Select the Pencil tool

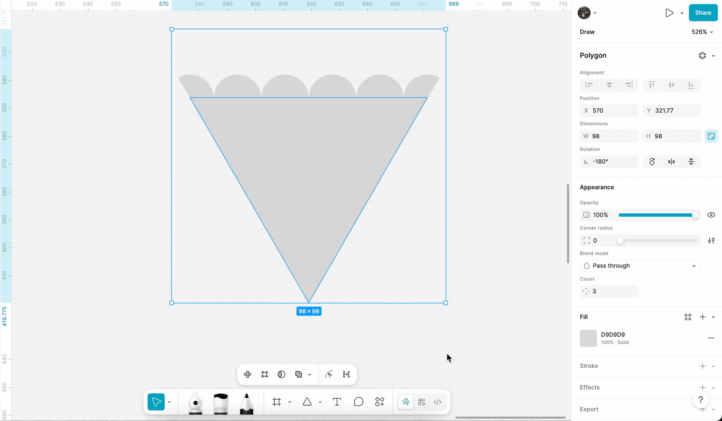coord(246,402)
